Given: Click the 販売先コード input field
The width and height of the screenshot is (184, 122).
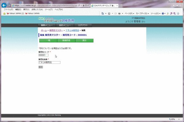Looking at the screenshot, I should coord(44,55).
